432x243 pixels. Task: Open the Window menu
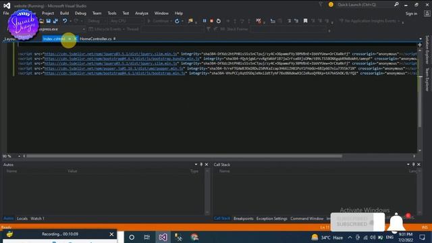(161, 13)
